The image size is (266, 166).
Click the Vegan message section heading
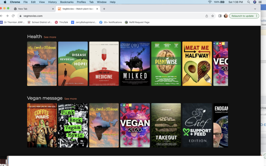pyautogui.click(x=45, y=98)
